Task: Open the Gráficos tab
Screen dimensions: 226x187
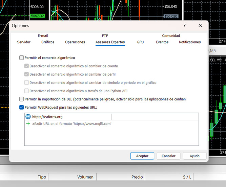Action: pos(48,42)
